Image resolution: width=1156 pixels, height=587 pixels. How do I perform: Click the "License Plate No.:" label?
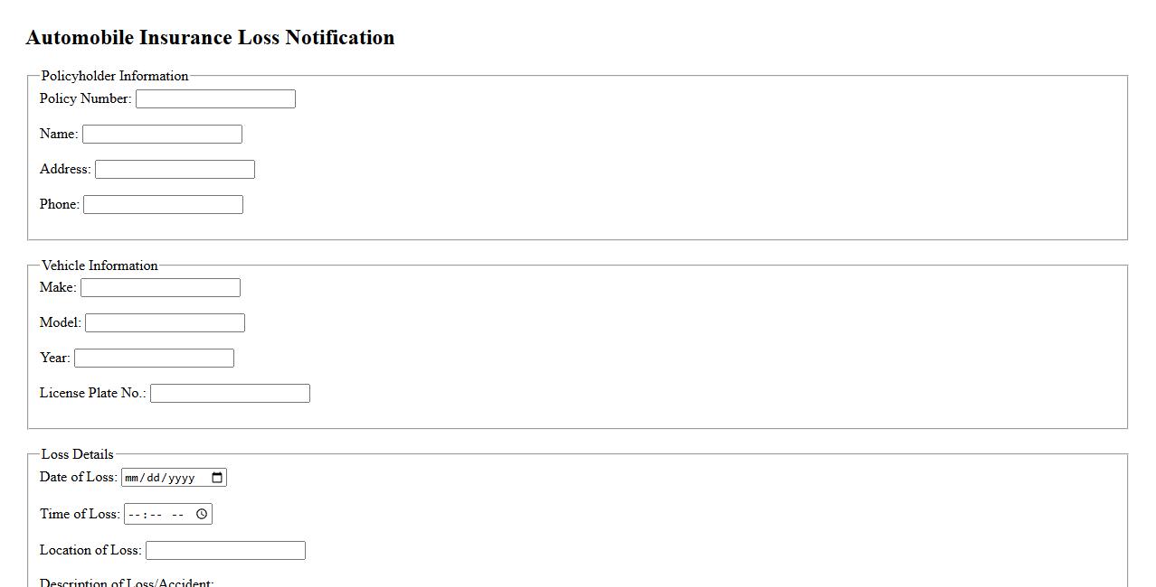[92, 393]
